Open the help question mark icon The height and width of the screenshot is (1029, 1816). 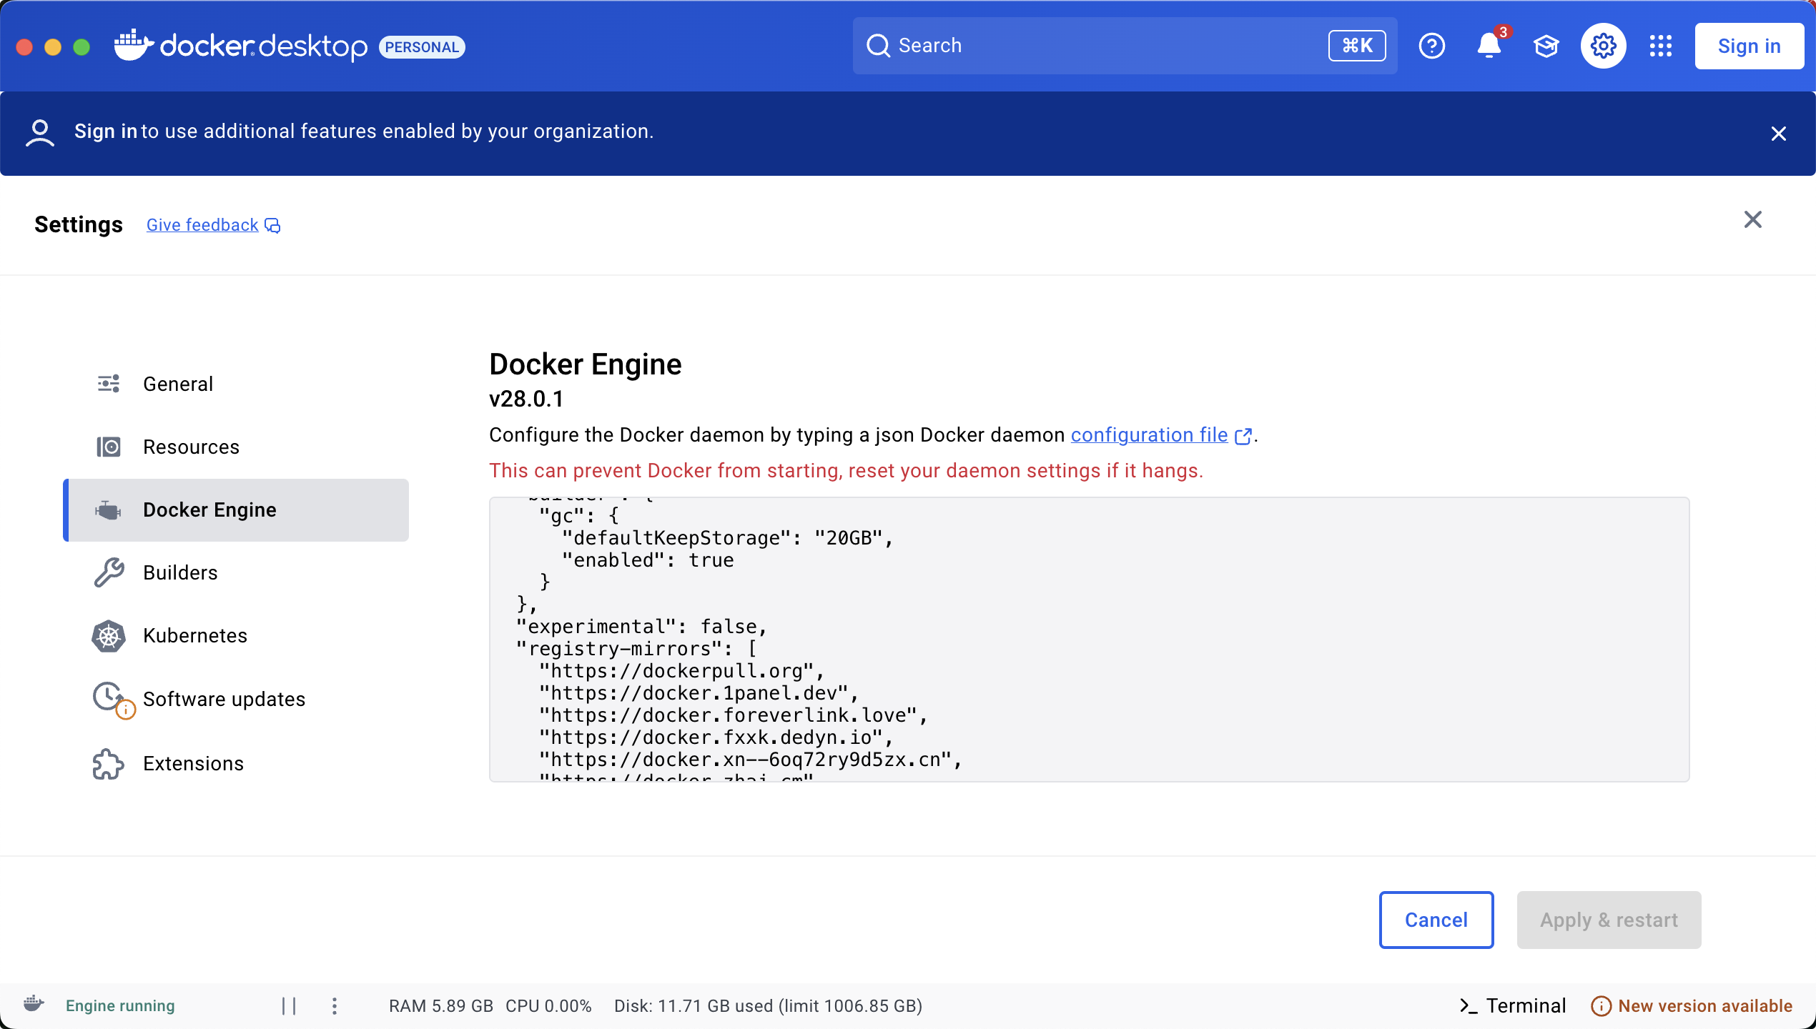coord(1431,46)
